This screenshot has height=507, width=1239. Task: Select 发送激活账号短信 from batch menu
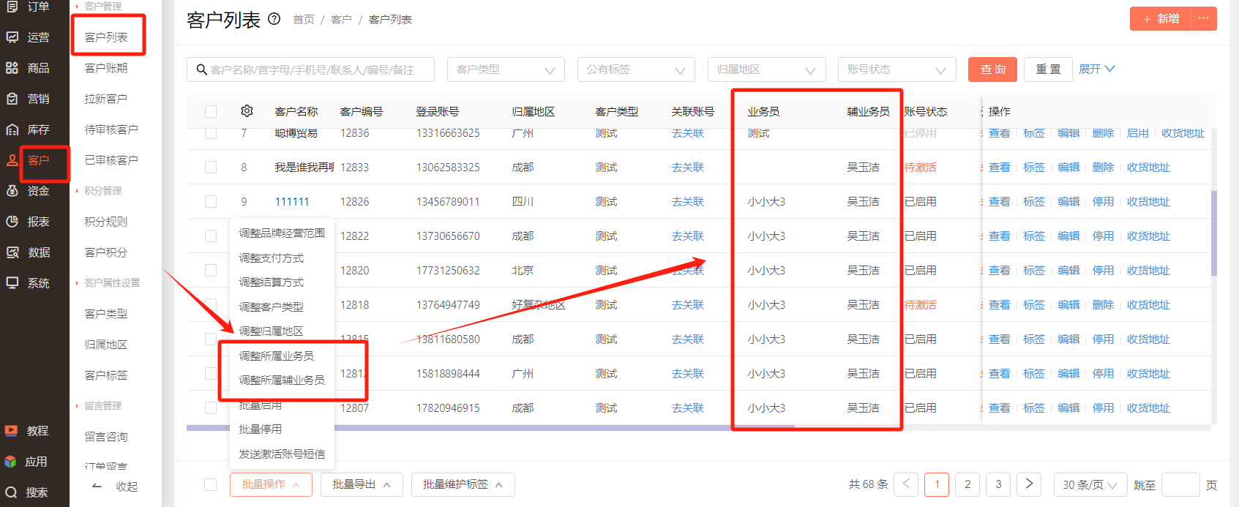(x=282, y=454)
